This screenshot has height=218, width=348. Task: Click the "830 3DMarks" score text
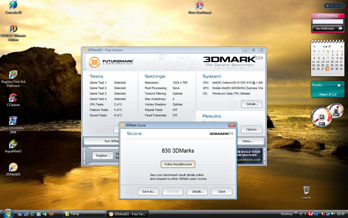click(x=178, y=151)
